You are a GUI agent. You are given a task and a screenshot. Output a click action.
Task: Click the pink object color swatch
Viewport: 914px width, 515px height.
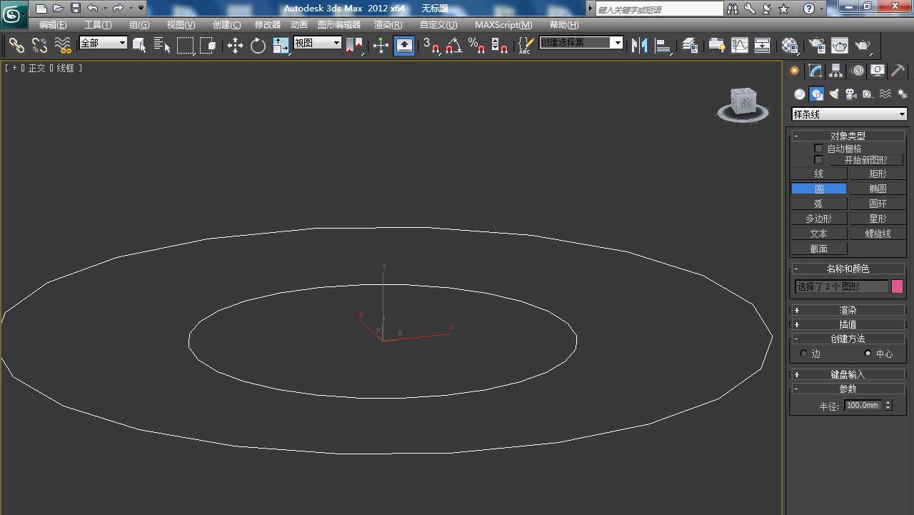[897, 286]
